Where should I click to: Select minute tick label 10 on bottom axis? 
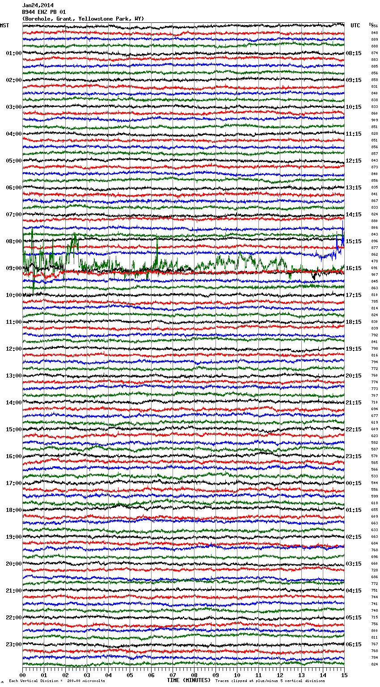point(237,675)
